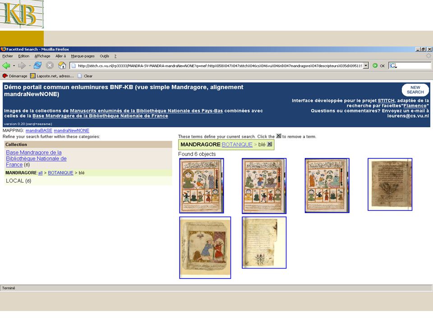Click the green Back arrow button
The width and height of the screenshot is (433, 325).
(6, 65)
